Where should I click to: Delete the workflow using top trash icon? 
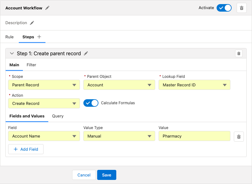pyautogui.click(x=241, y=8)
